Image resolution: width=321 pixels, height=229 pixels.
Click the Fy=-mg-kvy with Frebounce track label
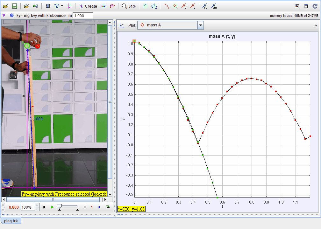pyautogui.click(x=41, y=15)
